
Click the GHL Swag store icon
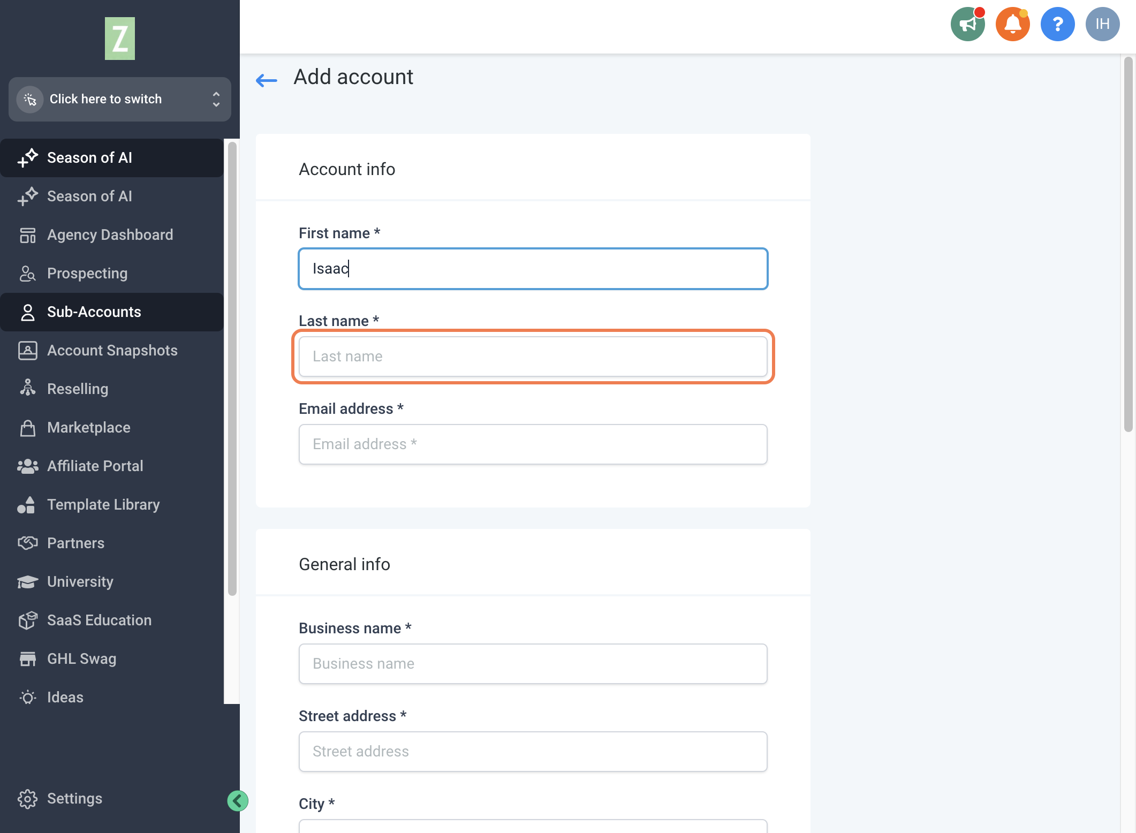[27, 659]
